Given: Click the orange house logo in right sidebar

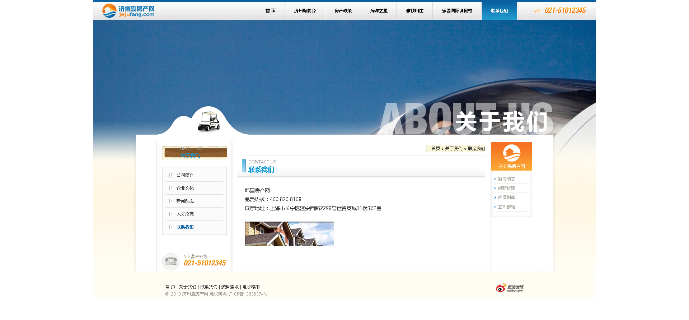Looking at the screenshot, I should pos(511,153).
